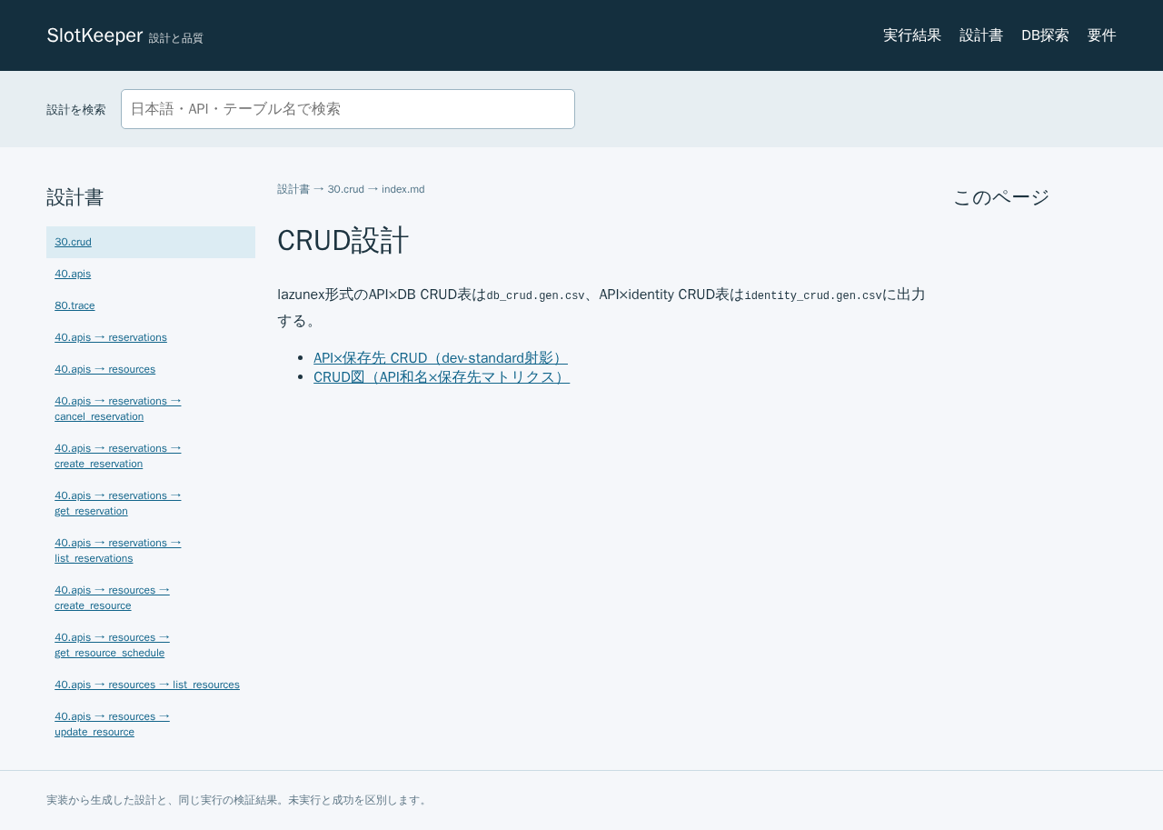Open the SlotKeeper home logo link
Image resolution: width=1163 pixels, height=830 pixels.
94,35
